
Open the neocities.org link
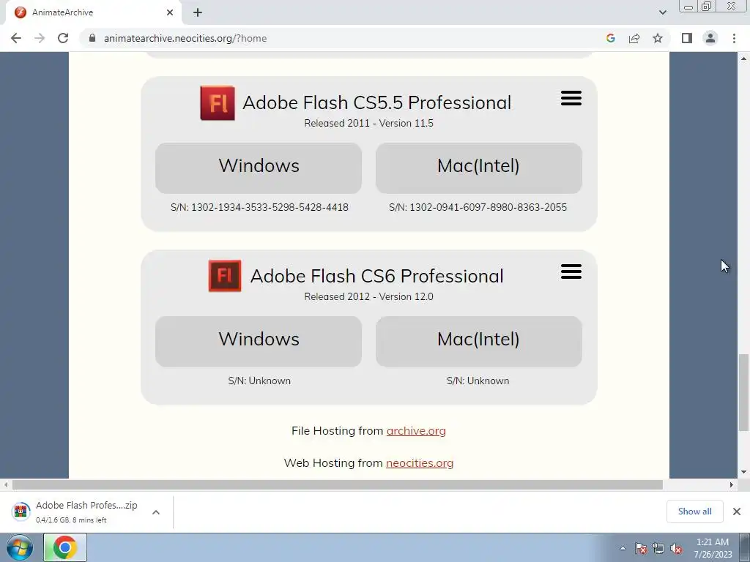(x=420, y=462)
